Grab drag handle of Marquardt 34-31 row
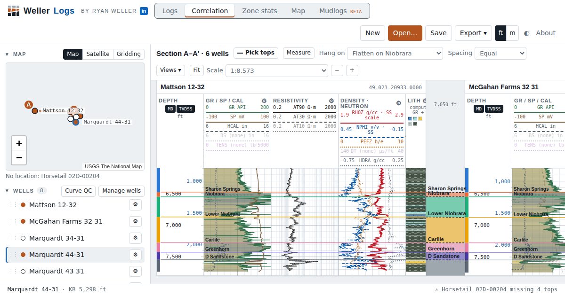The image size is (565, 296). click(x=13, y=238)
